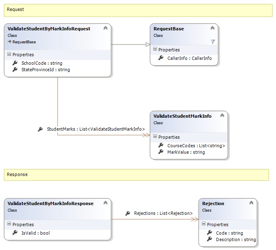Select the Rejection class title

tap(213, 203)
